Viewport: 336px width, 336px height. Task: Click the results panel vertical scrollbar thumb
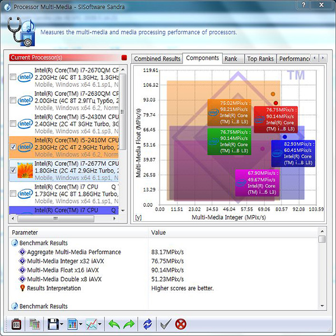(322, 239)
